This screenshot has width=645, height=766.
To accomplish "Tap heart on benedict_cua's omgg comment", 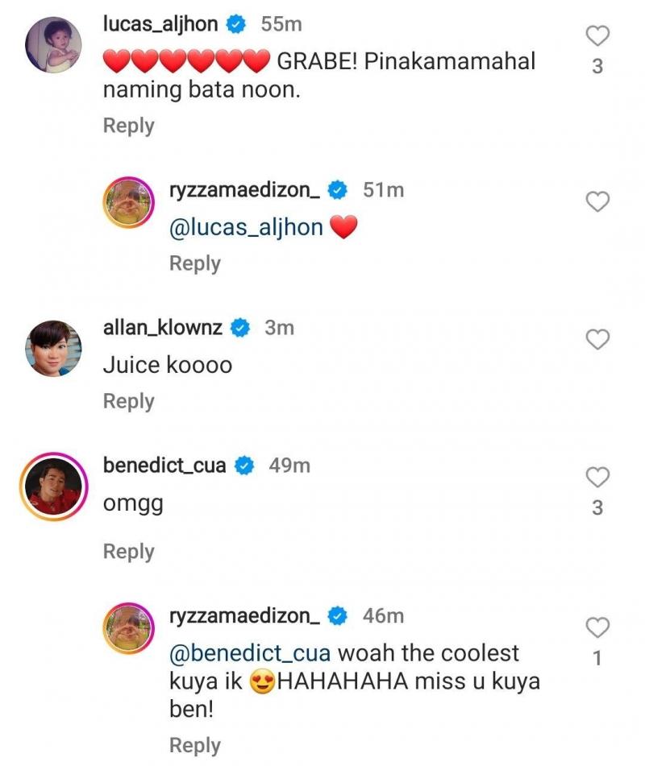I will coord(597,478).
